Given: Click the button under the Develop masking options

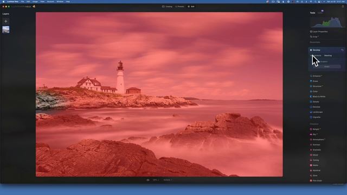Looking at the screenshot, I should (326, 67).
